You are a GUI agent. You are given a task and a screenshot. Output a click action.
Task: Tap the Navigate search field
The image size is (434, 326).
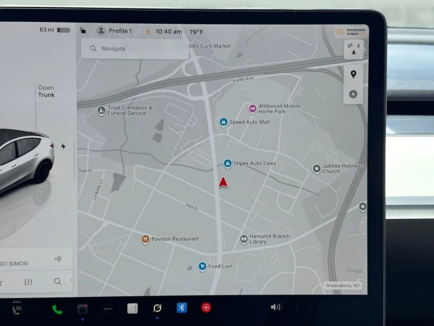pos(135,49)
